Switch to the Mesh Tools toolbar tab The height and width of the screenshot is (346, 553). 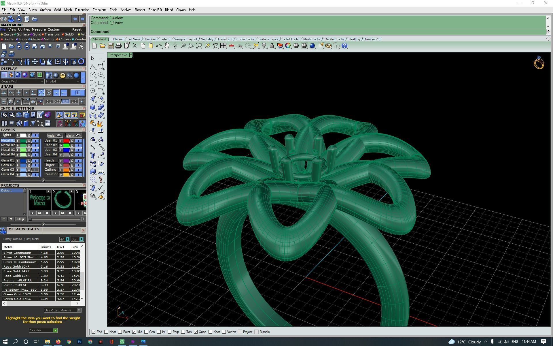(x=311, y=39)
